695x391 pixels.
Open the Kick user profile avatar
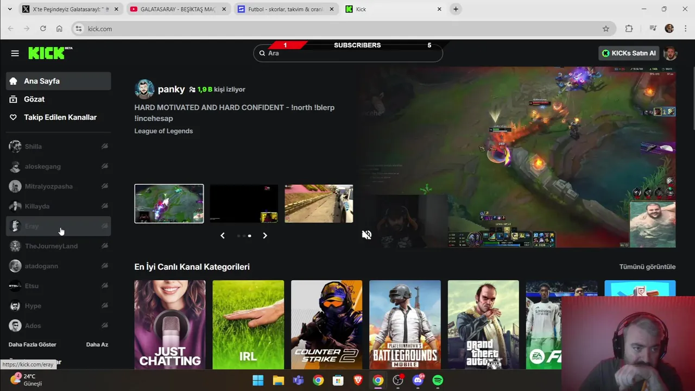671,53
